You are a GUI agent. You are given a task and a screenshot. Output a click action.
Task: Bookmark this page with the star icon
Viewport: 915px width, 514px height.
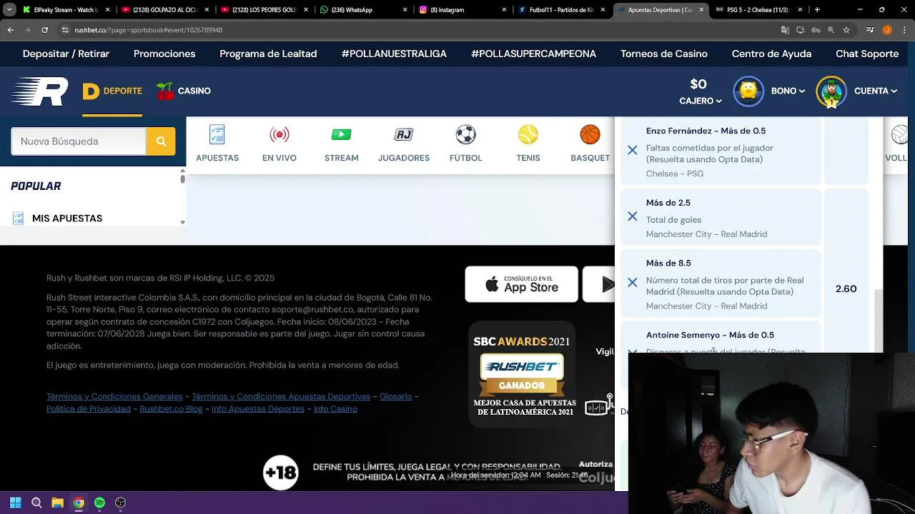(846, 30)
